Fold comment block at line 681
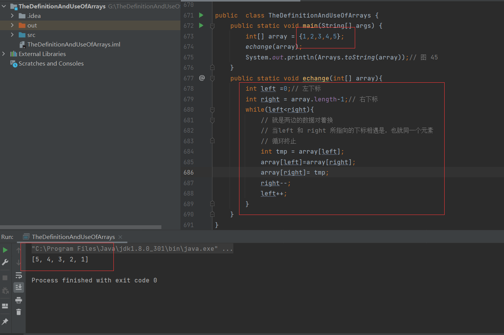Viewport: 504px width, 335px height. (x=212, y=120)
